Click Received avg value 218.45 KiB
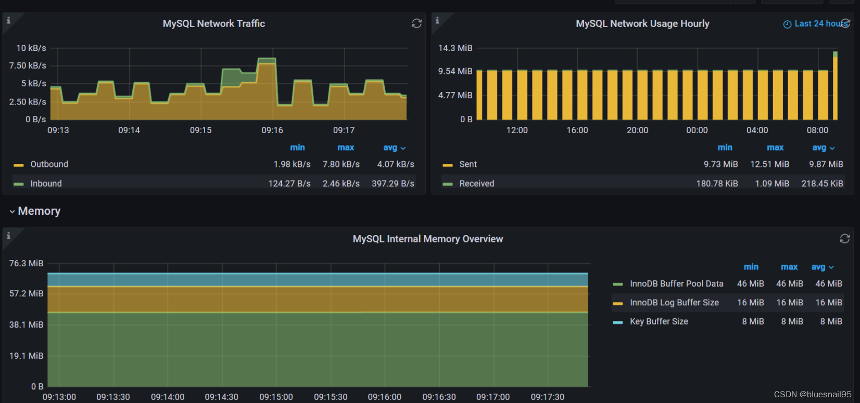 pos(822,184)
